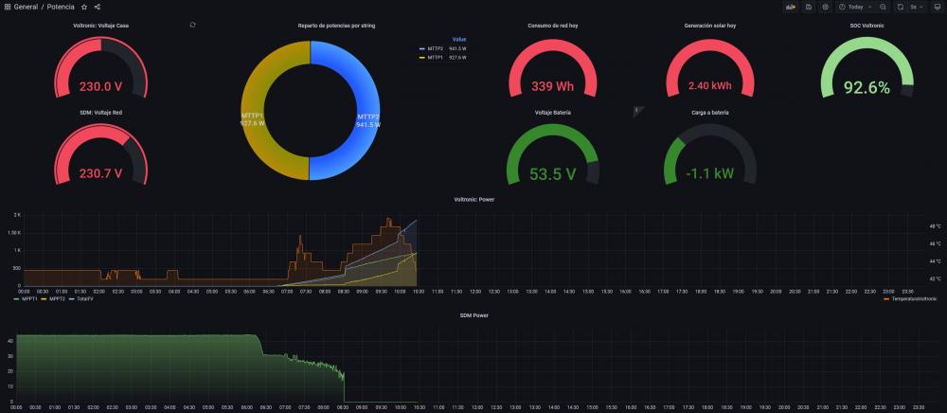This screenshot has width=947, height=413.
Task: Click the 230.0 V gauge value
Action: pyautogui.click(x=101, y=87)
